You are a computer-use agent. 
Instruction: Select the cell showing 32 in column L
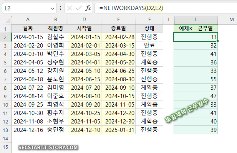tap(196, 45)
